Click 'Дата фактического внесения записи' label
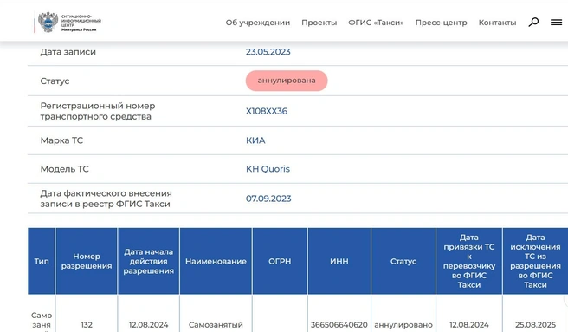This screenshot has height=332, width=568. point(106,199)
